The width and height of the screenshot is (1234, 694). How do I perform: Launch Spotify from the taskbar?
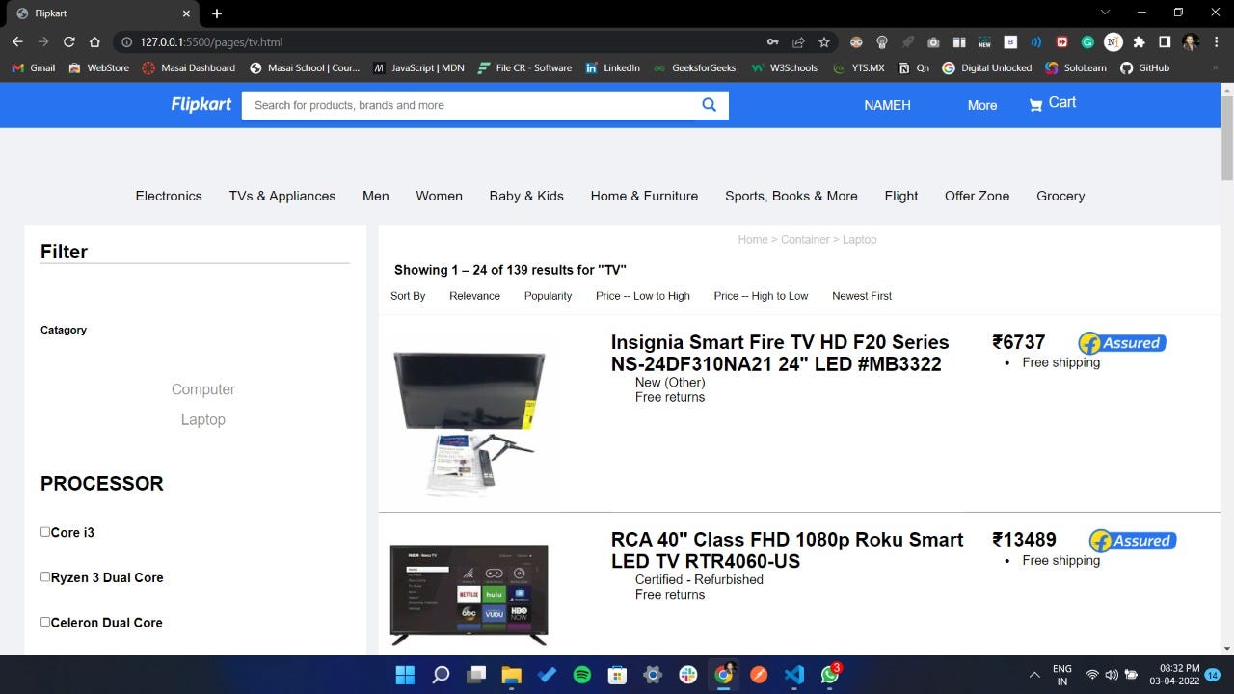581,675
